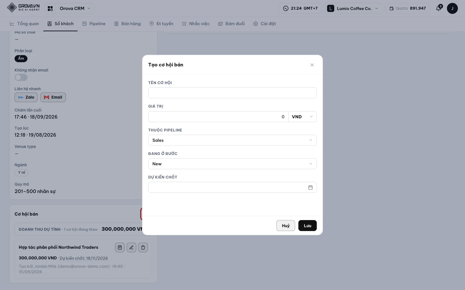Screen dimensions: 465x290
Task: Switch to the Pipeline tab
Action: point(94,24)
